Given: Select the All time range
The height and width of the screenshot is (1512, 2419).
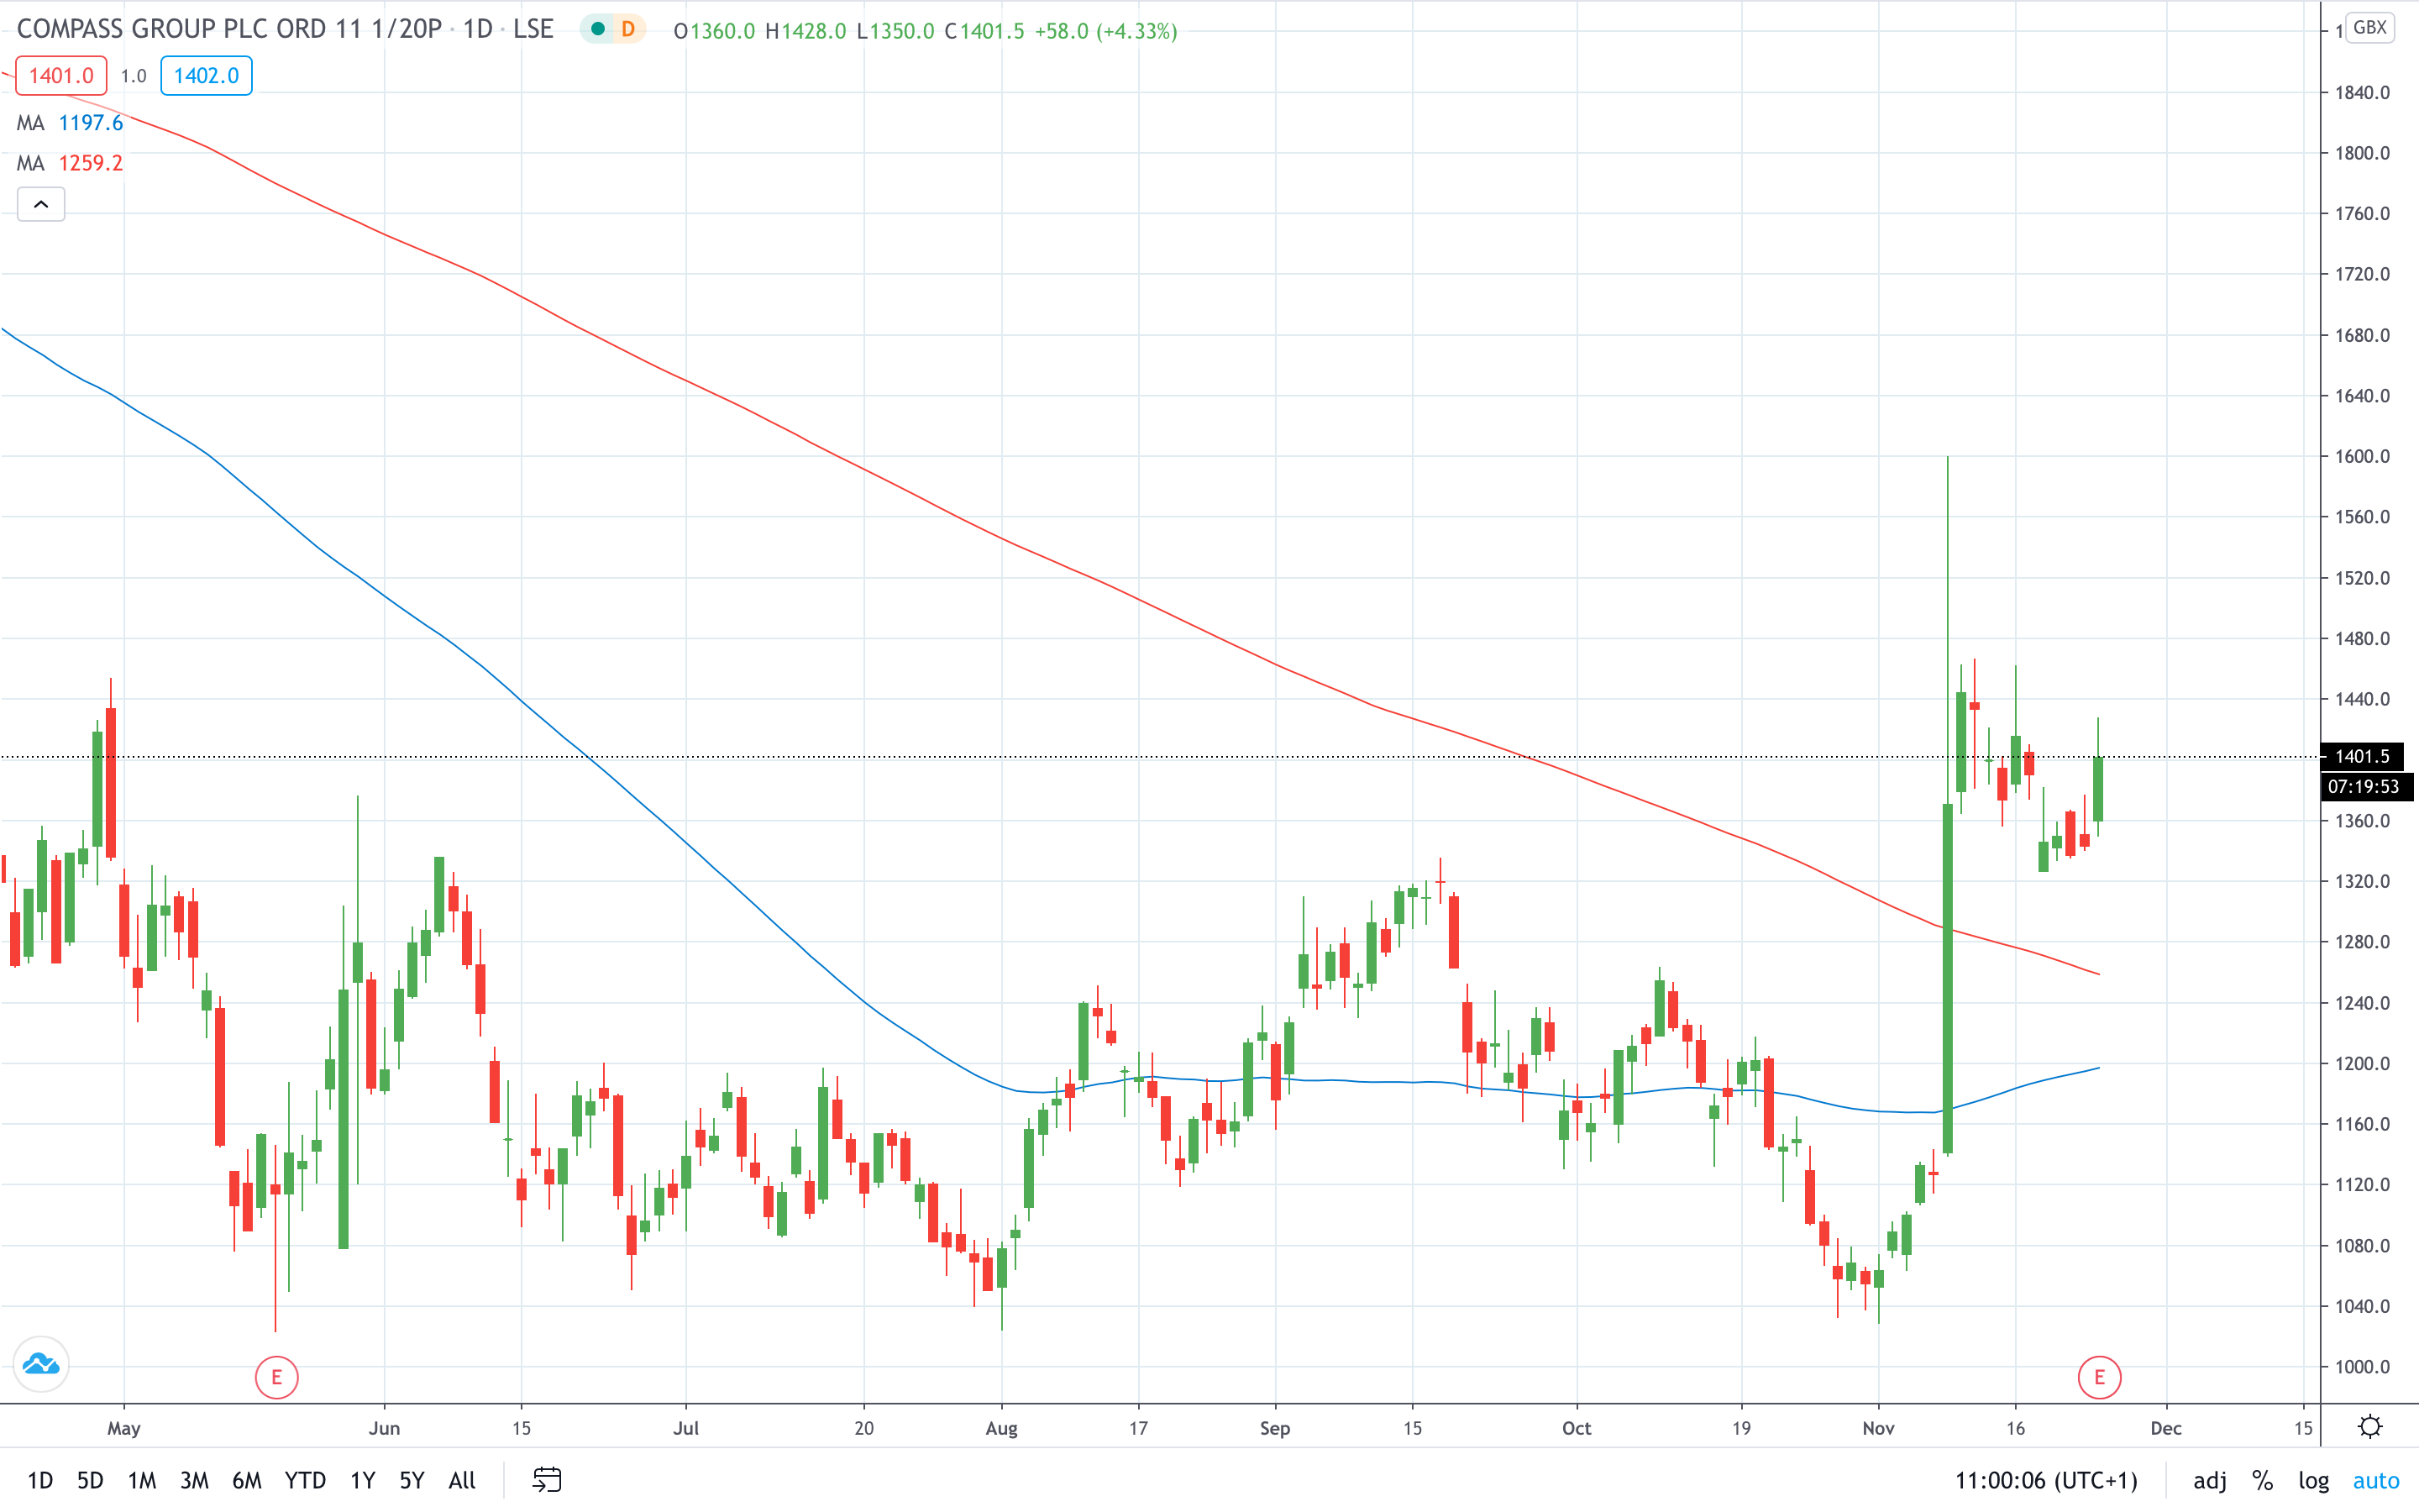Looking at the screenshot, I should (462, 1480).
